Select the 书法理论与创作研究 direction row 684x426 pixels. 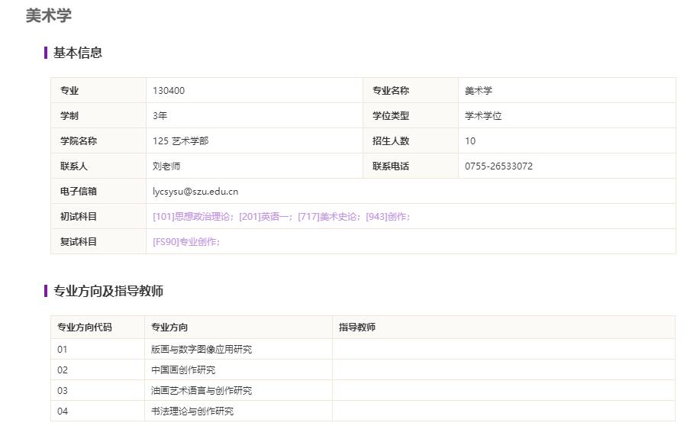coord(192,411)
